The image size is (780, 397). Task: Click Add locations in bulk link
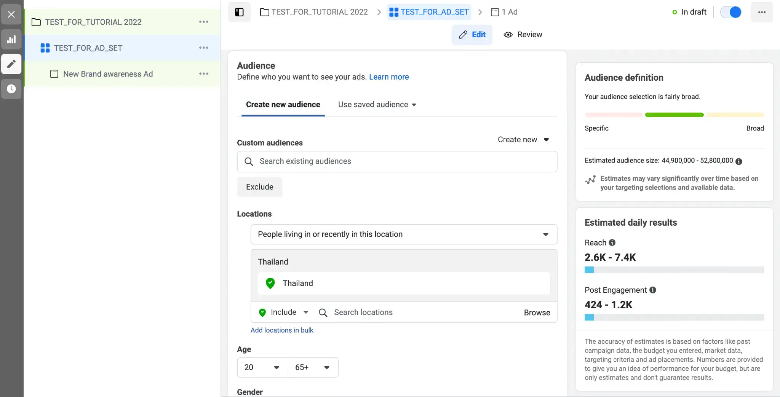(282, 330)
